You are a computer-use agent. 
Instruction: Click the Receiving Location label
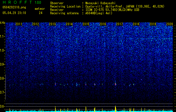[65, 6]
